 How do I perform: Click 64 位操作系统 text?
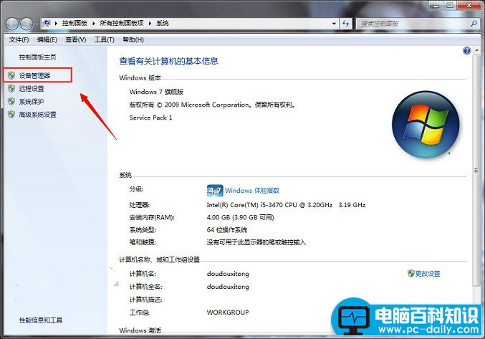pyautogui.click(x=226, y=230)
